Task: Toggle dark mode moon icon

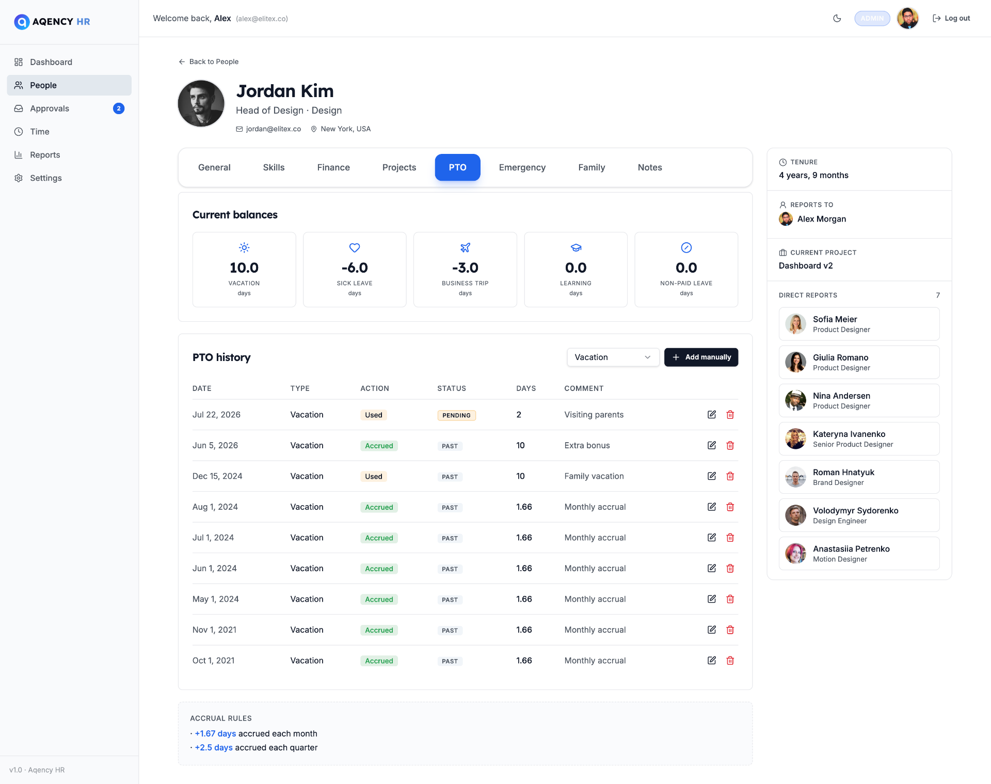Action: pyautogui.click(x=837, y=19)
